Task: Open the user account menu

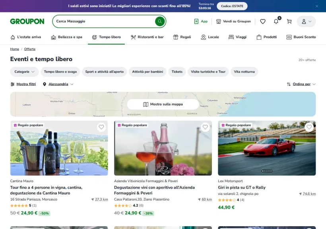Action: click(x=306, y=21)
